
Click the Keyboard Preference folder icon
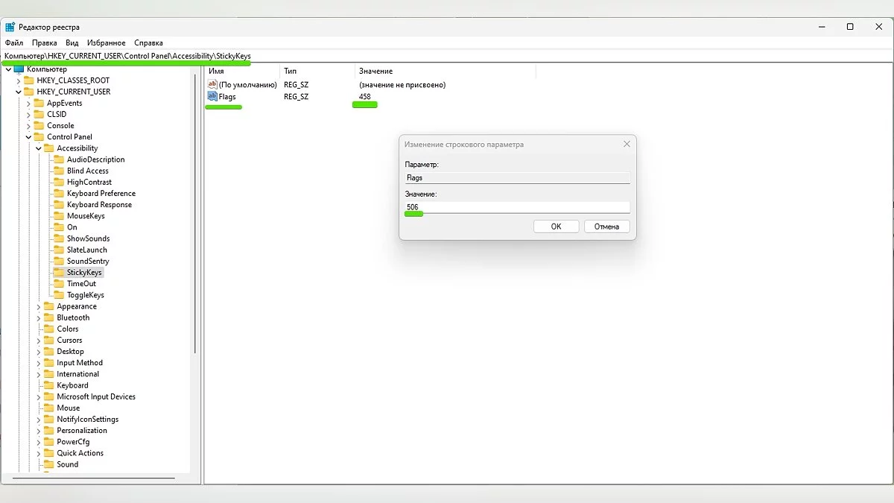coord(60,193)
